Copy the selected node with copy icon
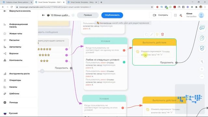Screen dimensions: 208x117 coord(147,34)
